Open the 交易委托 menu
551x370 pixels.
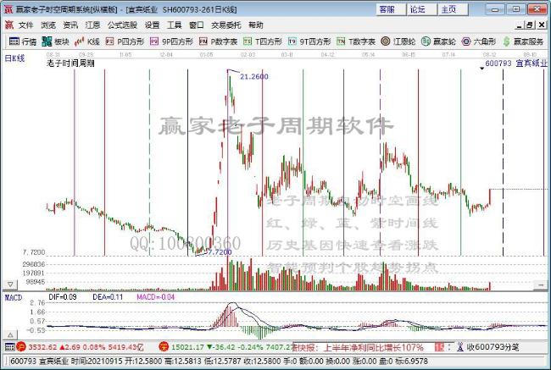tap(226, 25)
